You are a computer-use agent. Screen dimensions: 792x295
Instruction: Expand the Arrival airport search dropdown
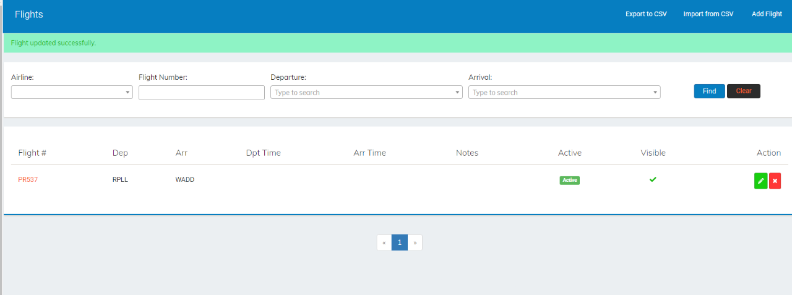[564, 92]
